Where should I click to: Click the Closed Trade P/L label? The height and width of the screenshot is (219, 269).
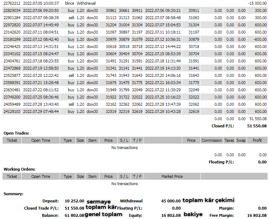click(x=41, y=208)
